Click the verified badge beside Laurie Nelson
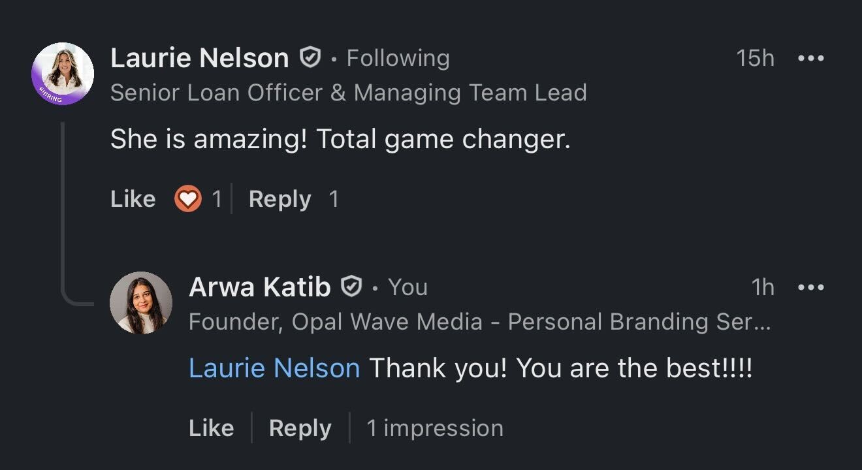 pos(310,58)
